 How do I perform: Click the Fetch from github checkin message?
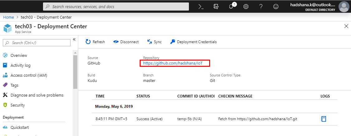pyautogui.click(x=258, y=119)
